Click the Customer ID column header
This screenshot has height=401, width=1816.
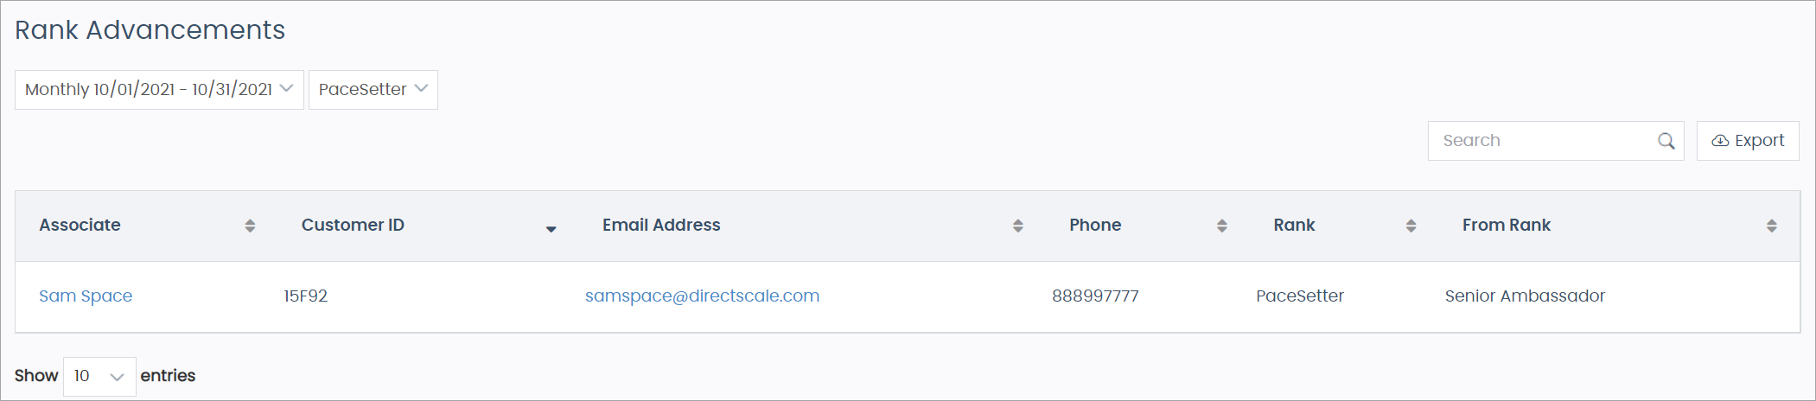click(x=353, y=225)
